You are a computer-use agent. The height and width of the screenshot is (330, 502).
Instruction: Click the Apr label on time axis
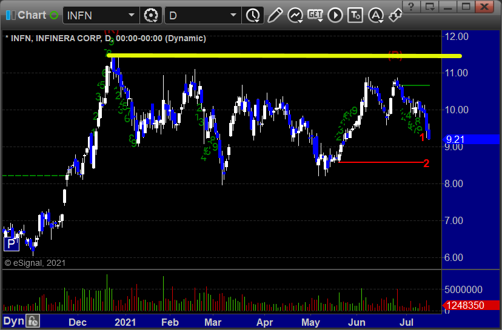pos(265,322)
